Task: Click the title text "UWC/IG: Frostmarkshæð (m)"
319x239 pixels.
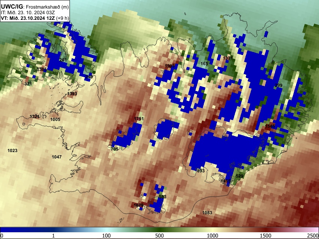Action: point(35,7)
